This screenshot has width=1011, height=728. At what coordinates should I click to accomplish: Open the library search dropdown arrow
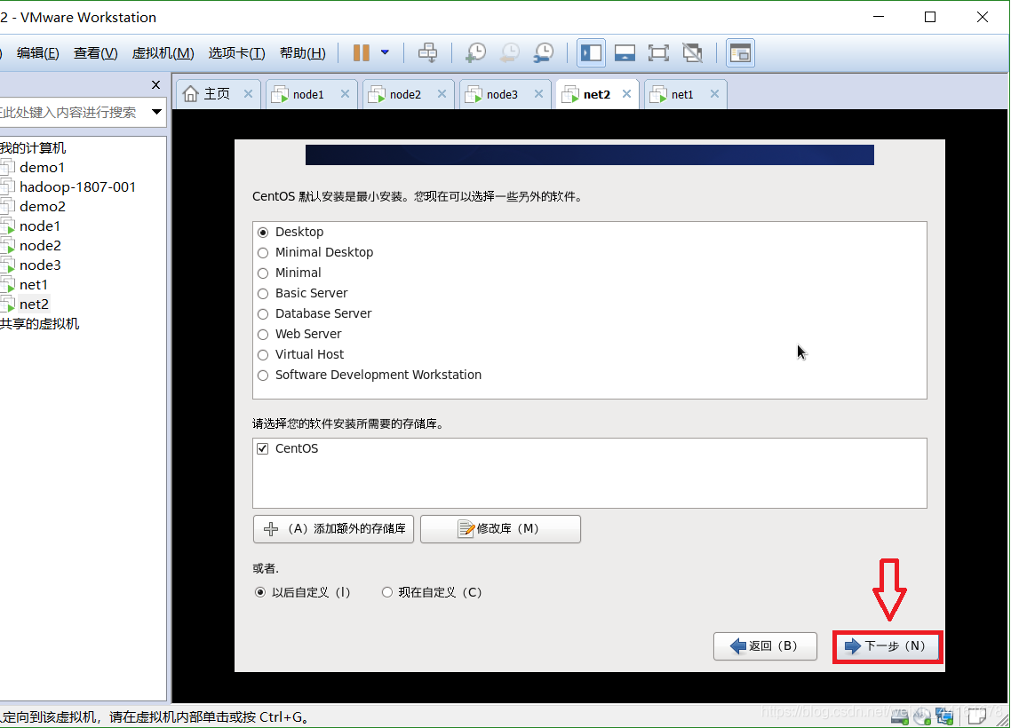coord(156,112)
